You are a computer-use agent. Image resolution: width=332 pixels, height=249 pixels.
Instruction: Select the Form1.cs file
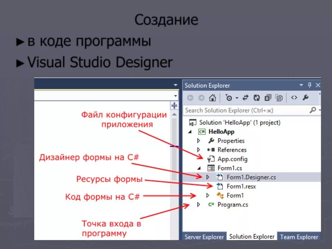click(230, 168)
